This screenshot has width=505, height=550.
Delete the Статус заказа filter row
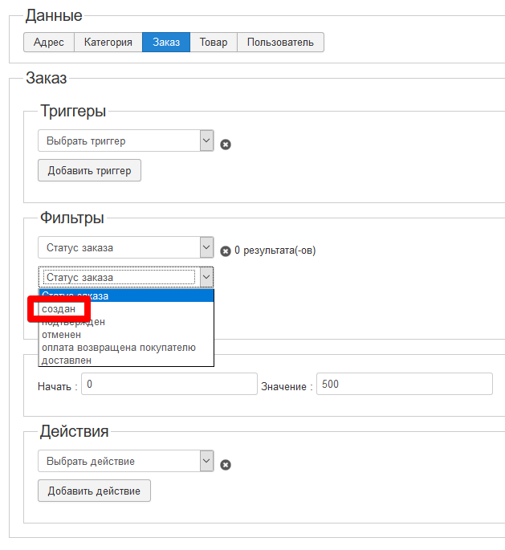pos(226,251)
